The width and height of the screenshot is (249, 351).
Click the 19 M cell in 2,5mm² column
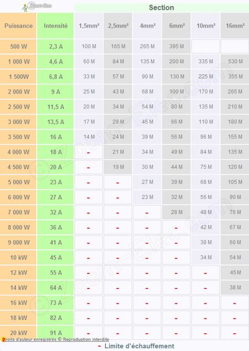tap(118, 167)
